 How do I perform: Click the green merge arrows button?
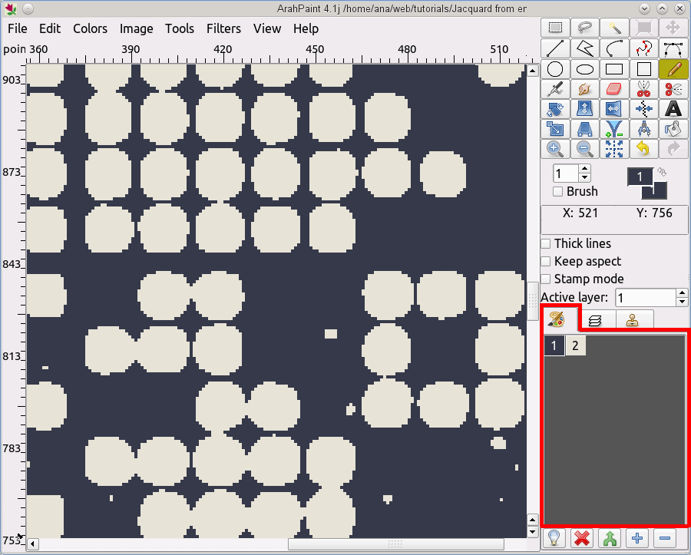coord(610,538)
